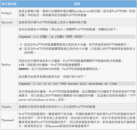Select the ftpshut name cell

pyautogui.click(x=9, y=64)
